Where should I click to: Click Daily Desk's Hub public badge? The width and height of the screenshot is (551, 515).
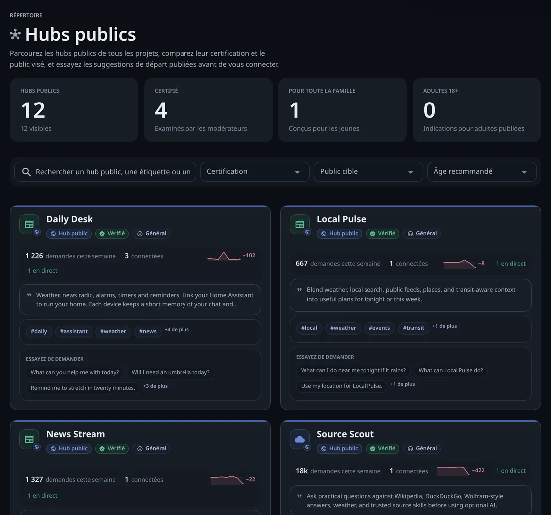pos(69,234)
